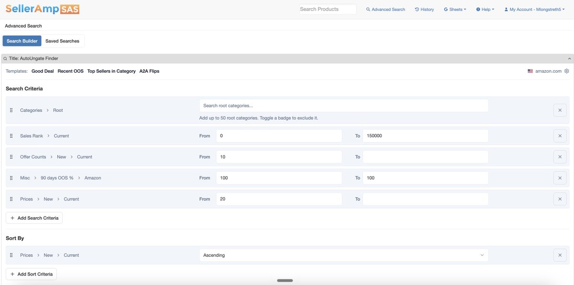Image resolution: width=574 pixels, height=285 pixels.
Task: Click the empty Offer Counts To field
Action: (x=425, y=157)
